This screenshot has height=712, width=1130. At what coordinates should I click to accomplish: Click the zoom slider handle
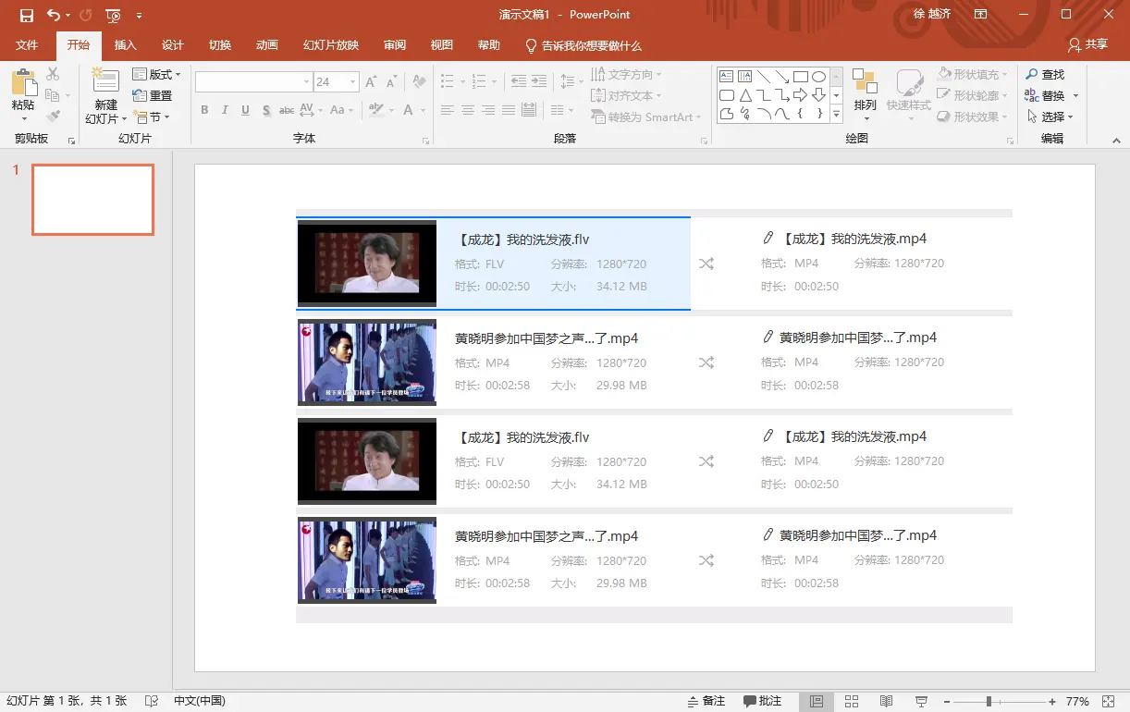[989, 702]
